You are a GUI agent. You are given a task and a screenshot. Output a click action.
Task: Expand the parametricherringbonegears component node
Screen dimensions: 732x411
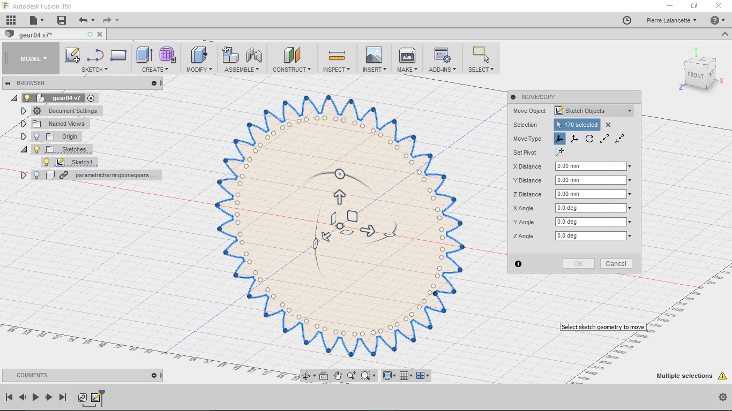click(24, 175)
